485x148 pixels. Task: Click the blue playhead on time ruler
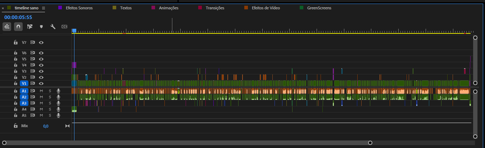click(74, 31)
